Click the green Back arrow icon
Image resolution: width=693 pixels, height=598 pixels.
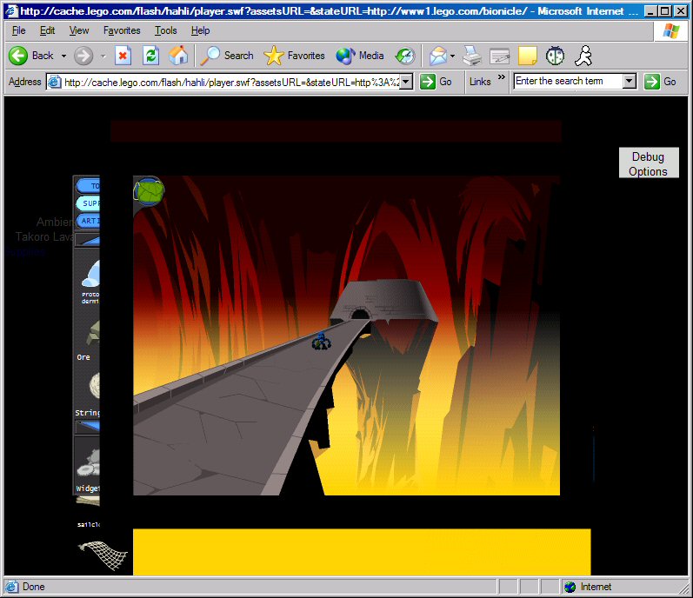tap(18, 56)
